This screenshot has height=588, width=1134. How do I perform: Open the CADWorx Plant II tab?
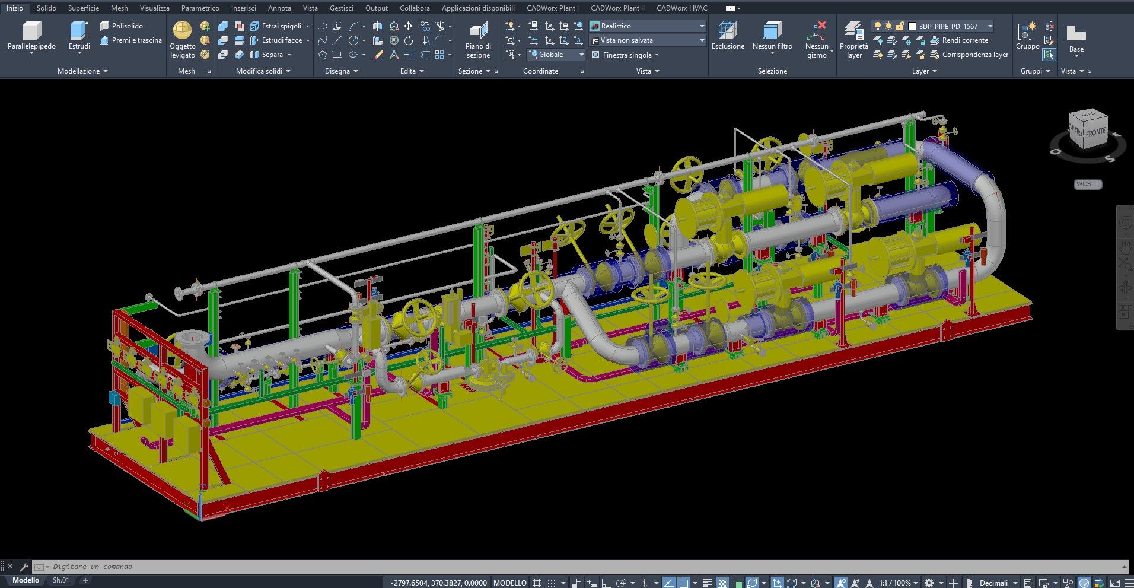coord(617,8)
